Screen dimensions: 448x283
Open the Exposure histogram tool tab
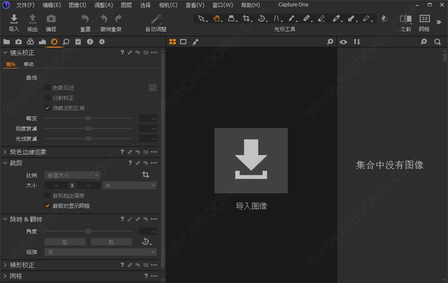43,42
